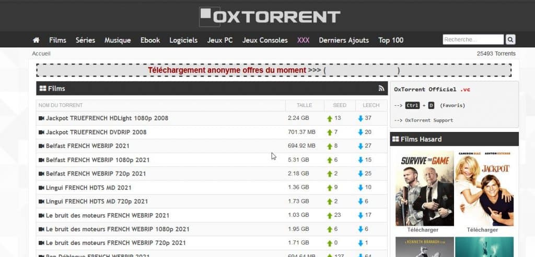
Task: Click the green seed arrow in the first row
Action: [330, 118]
